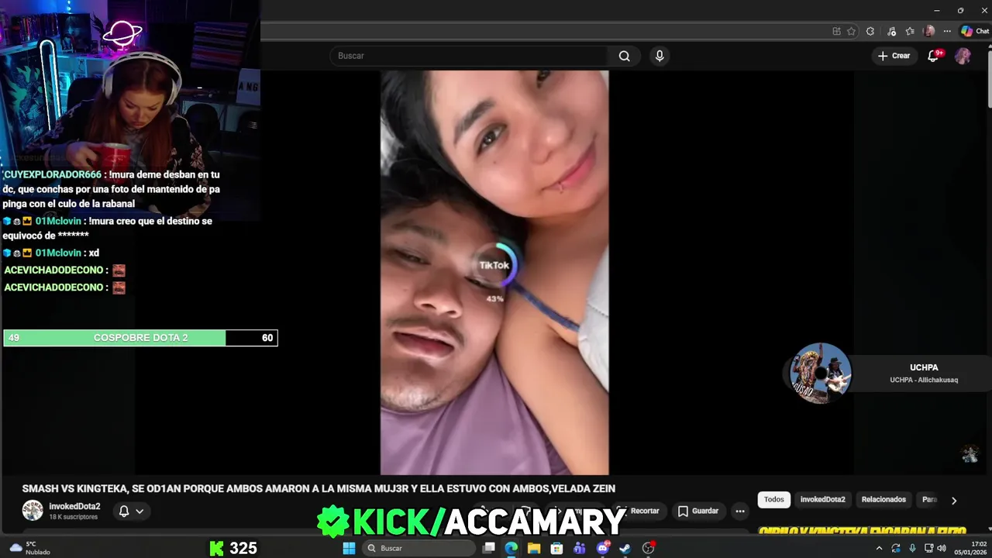Screen dimensions: 992x558
Task: Open invokedDota2 channel avatar
Action: tap(33, 511)
